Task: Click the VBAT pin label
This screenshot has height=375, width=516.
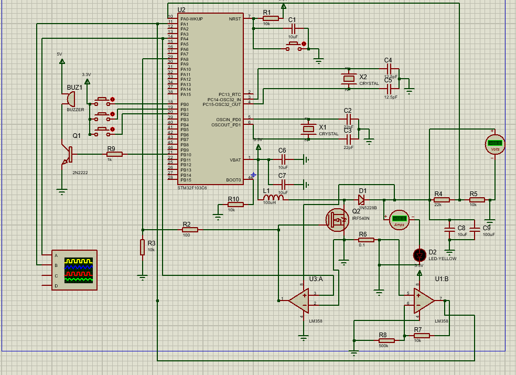Action: click(235, 160)
